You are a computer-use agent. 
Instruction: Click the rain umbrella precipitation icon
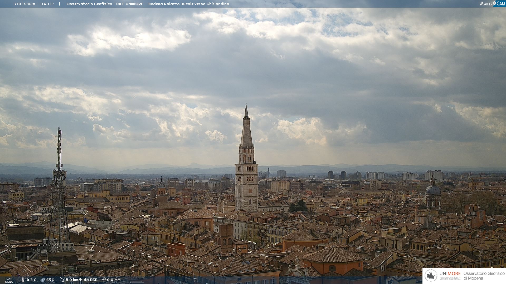(x=104, y=280)
